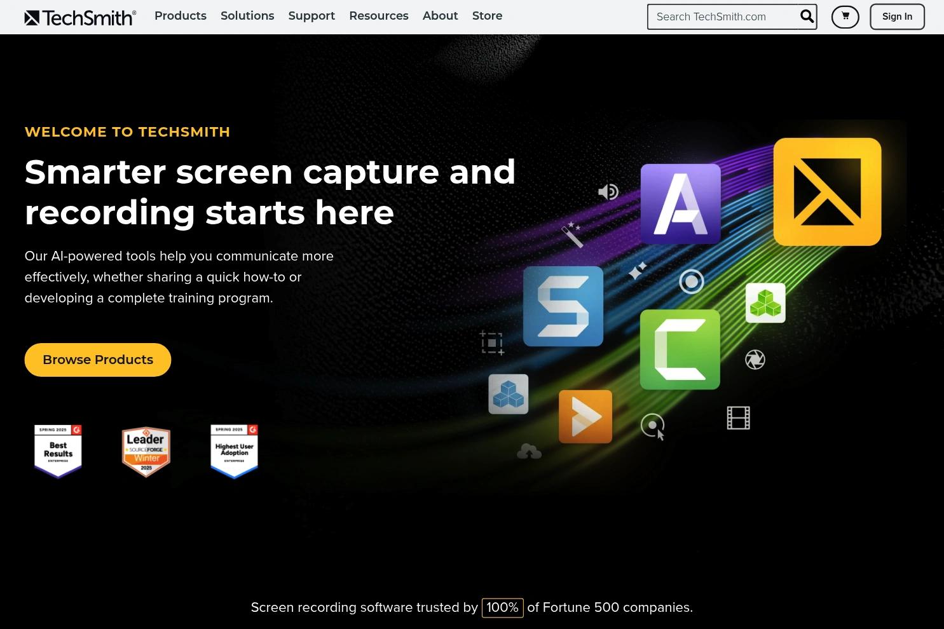Open the Resources menu
This screenshot has height=629, width=944.
pos(379,16)
